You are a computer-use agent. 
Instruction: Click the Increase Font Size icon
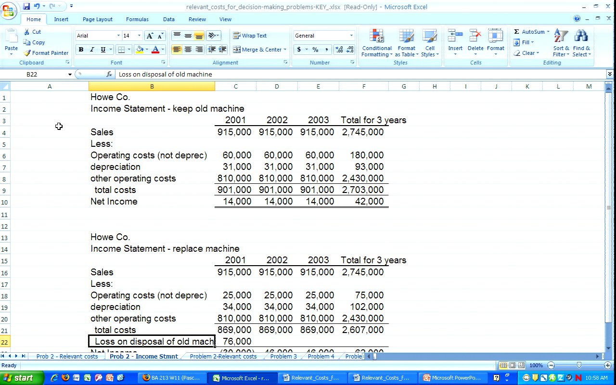(x=150, y=36)
